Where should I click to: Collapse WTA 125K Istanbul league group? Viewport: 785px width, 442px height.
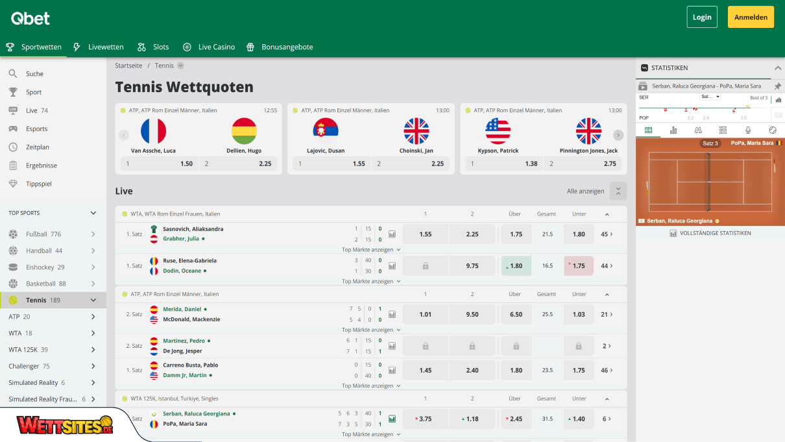pyautogui.click(x=607, y=399)
